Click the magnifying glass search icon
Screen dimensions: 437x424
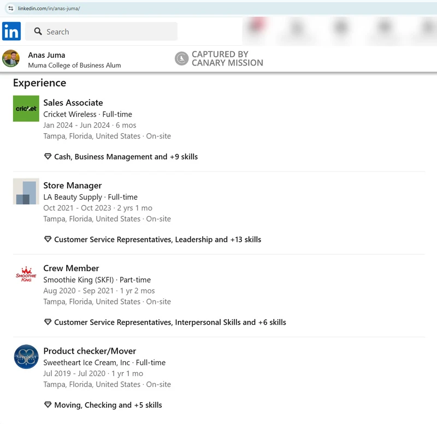pos(38,32)
